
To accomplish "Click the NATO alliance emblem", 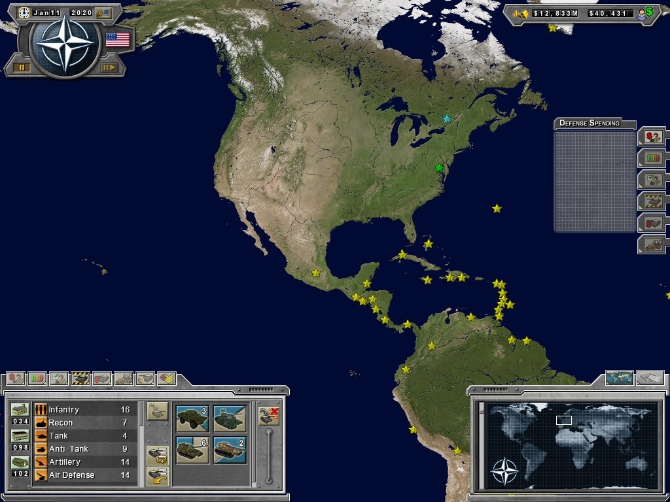I will [65, 43].
